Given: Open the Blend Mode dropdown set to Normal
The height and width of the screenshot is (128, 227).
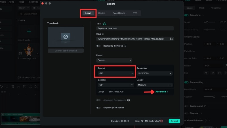Looking at the screenshot, I should tap(215, 90).
